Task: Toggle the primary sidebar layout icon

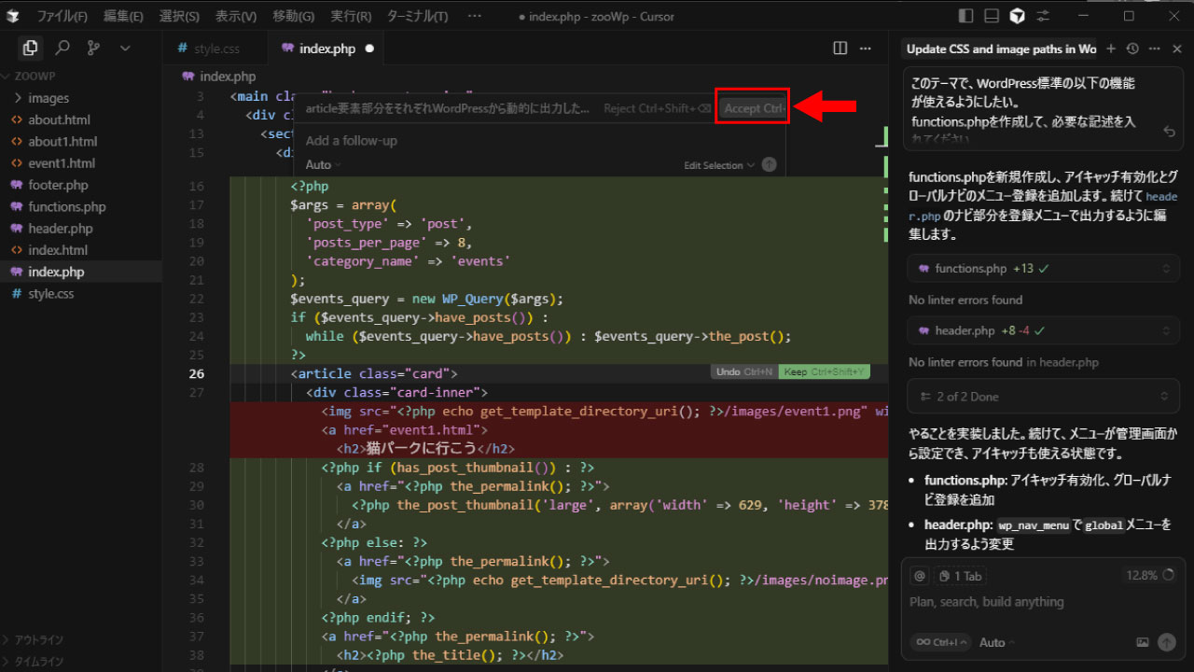Action: pyautogui.click(x=965, y=16)
